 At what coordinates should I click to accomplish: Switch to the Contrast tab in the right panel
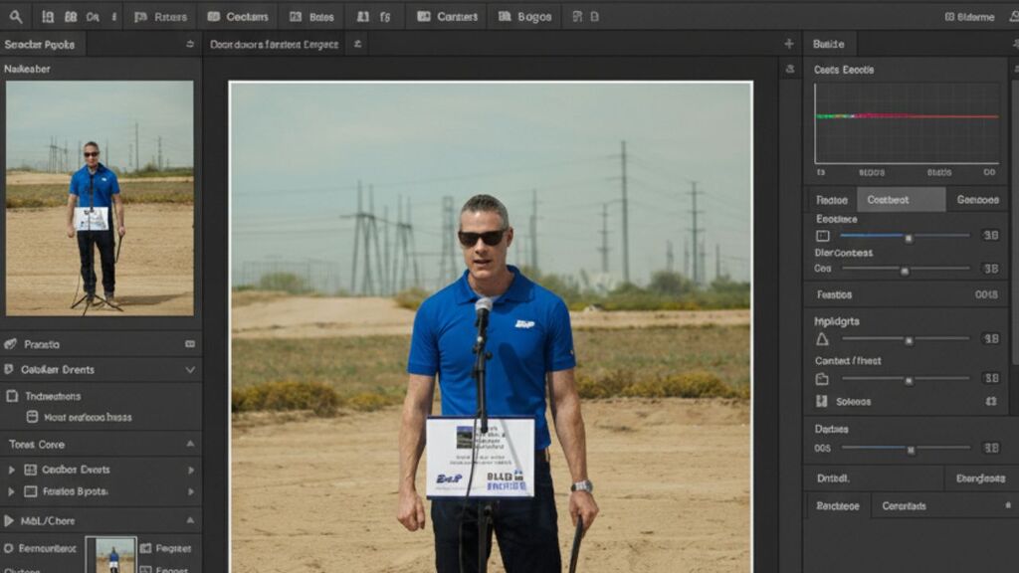click(x=901, y=199)
